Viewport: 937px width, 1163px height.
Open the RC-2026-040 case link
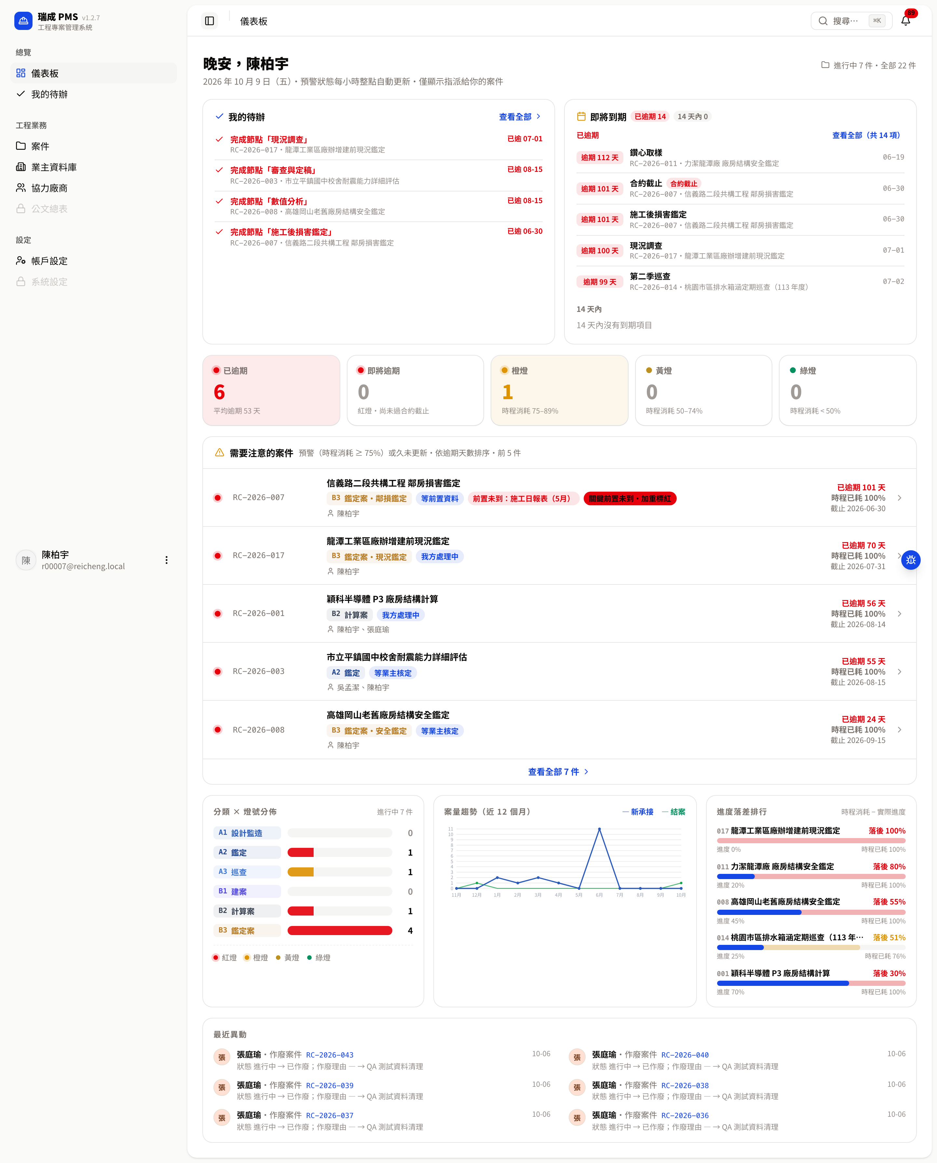(x=685, y=1055)
